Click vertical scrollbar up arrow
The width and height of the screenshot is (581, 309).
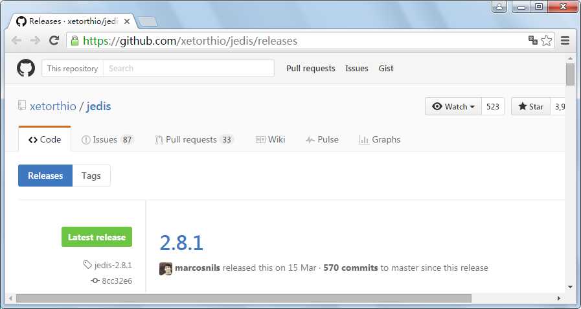(x=570, y=58)
